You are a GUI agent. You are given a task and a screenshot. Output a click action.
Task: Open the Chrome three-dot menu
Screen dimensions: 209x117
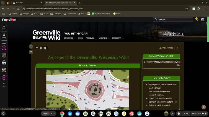(x=206, y=9)
